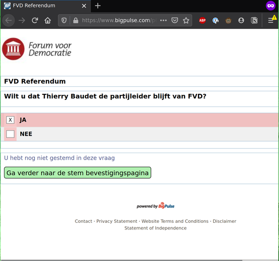279x261 pixels.
Task: Open the blue privacy extension icon
Action: (215, 21)
